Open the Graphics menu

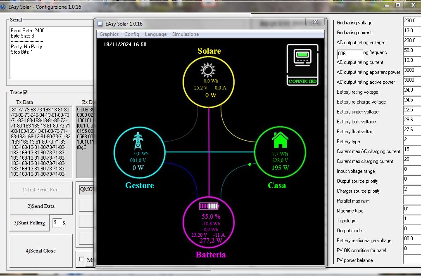pos(109,34)
